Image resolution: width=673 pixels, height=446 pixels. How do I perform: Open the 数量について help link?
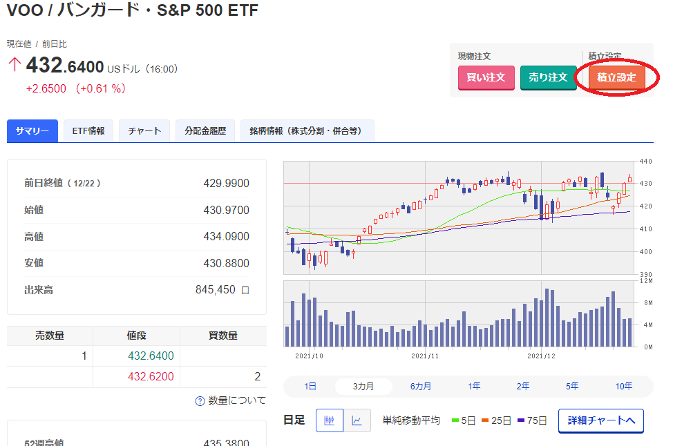(x=236, y=400)
